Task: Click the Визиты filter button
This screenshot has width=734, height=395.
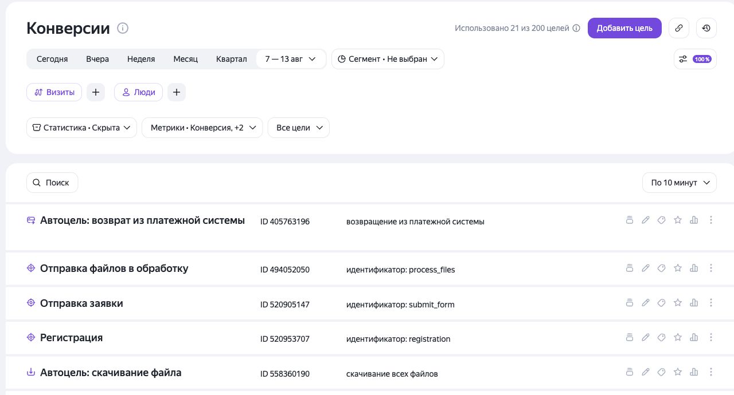Action: tap(54, 92)
